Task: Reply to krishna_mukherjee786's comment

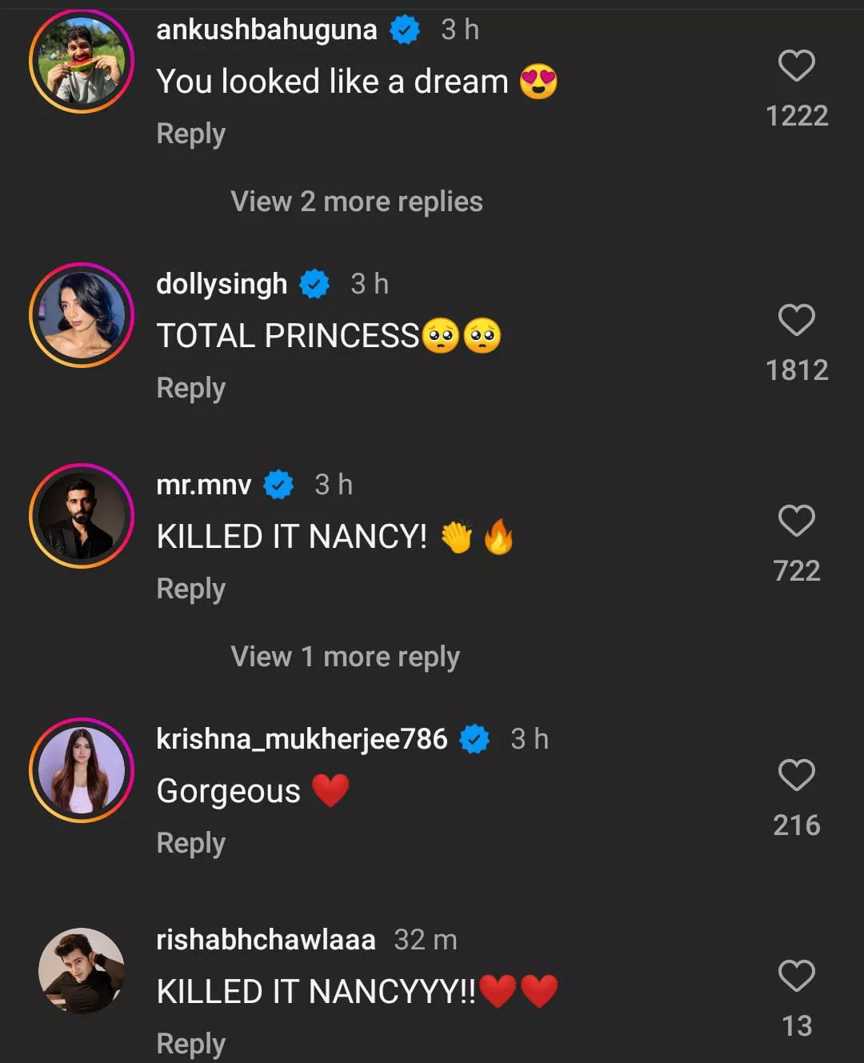Action: (x=190, y=843)
